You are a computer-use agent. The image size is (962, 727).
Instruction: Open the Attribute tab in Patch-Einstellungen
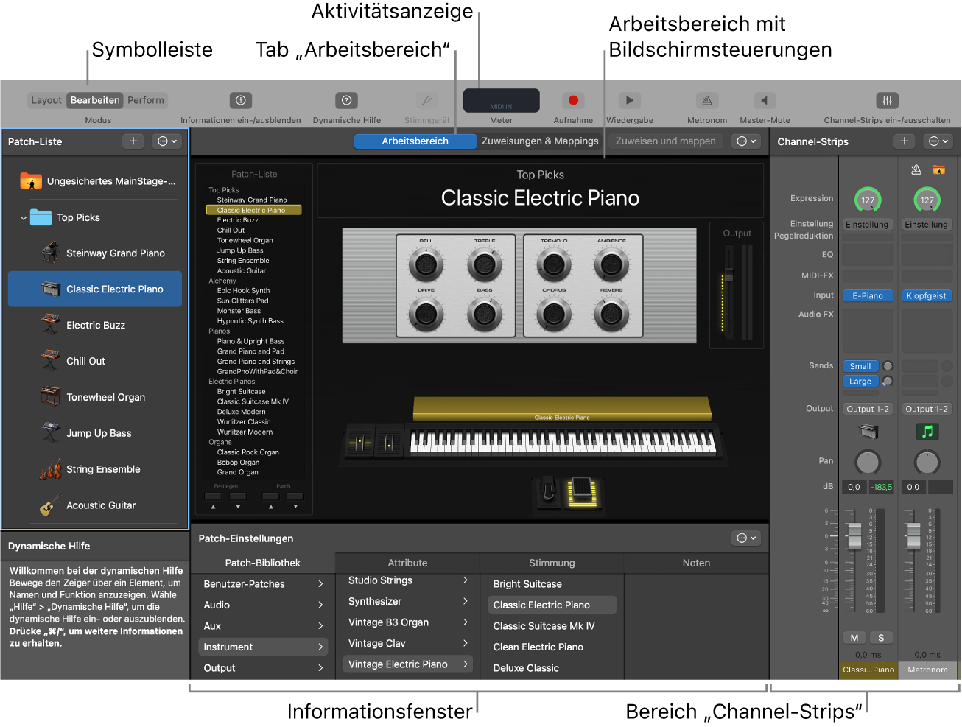click(407, 563)
